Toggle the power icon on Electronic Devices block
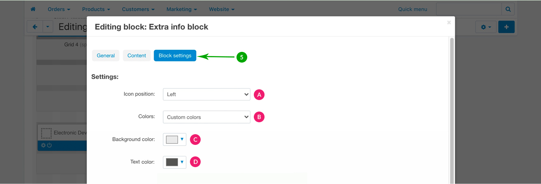Screen dimensions: 541x184 click(49, 145)
